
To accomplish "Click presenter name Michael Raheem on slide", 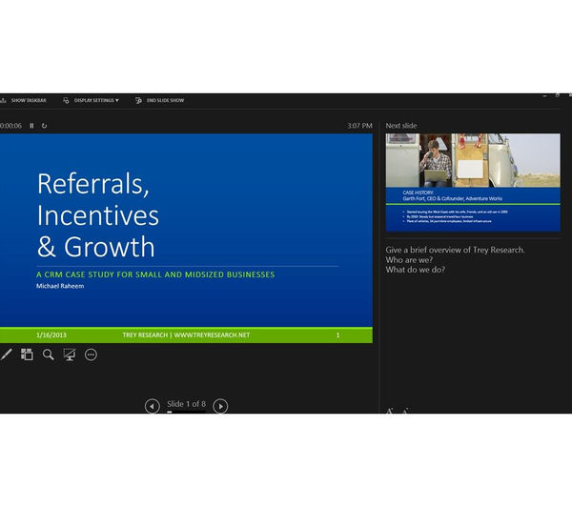I will click(x=60, y=286).
